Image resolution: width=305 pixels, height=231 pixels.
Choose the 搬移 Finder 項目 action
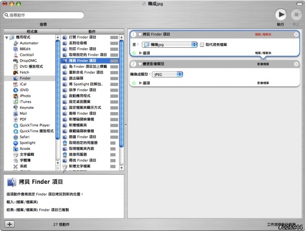coord(90,114)
